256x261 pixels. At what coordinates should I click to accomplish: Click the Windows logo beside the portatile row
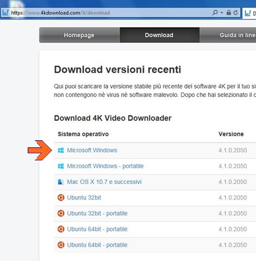(x=61, y=166)
